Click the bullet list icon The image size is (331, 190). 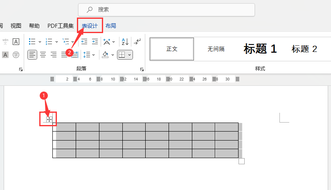pos(32,42)
